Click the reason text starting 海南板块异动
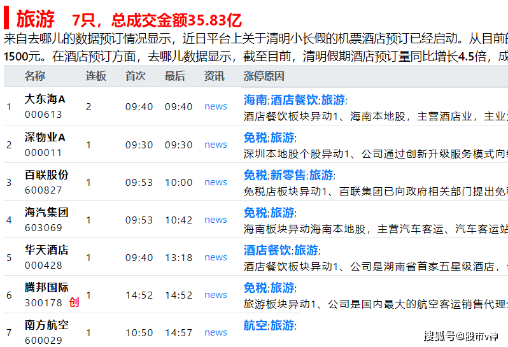508x347 pixels. point(376,229)
